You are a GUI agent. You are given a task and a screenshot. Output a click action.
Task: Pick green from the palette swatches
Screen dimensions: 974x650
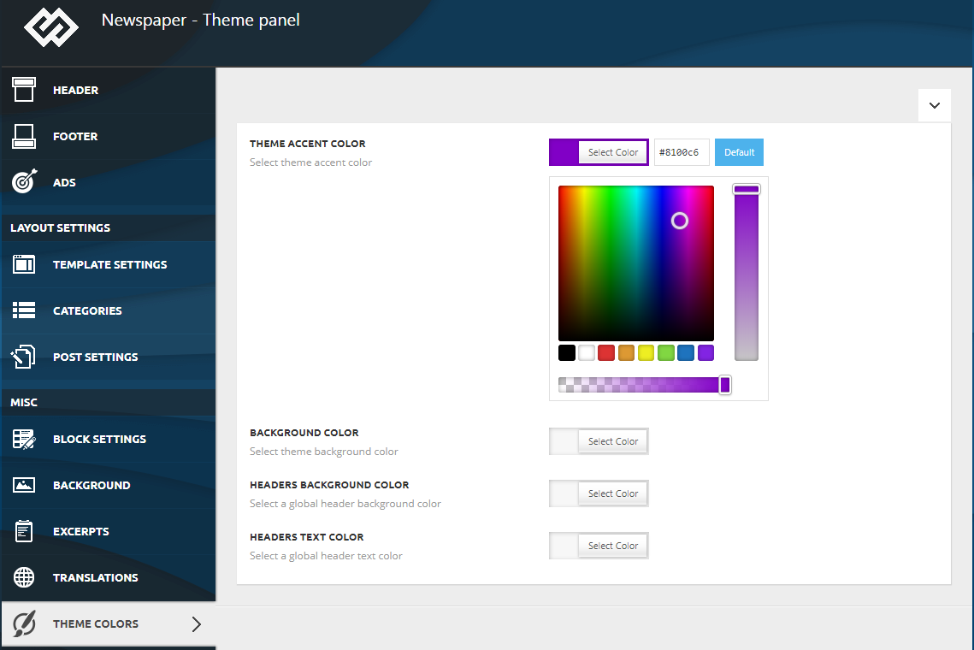coord(666,353)
